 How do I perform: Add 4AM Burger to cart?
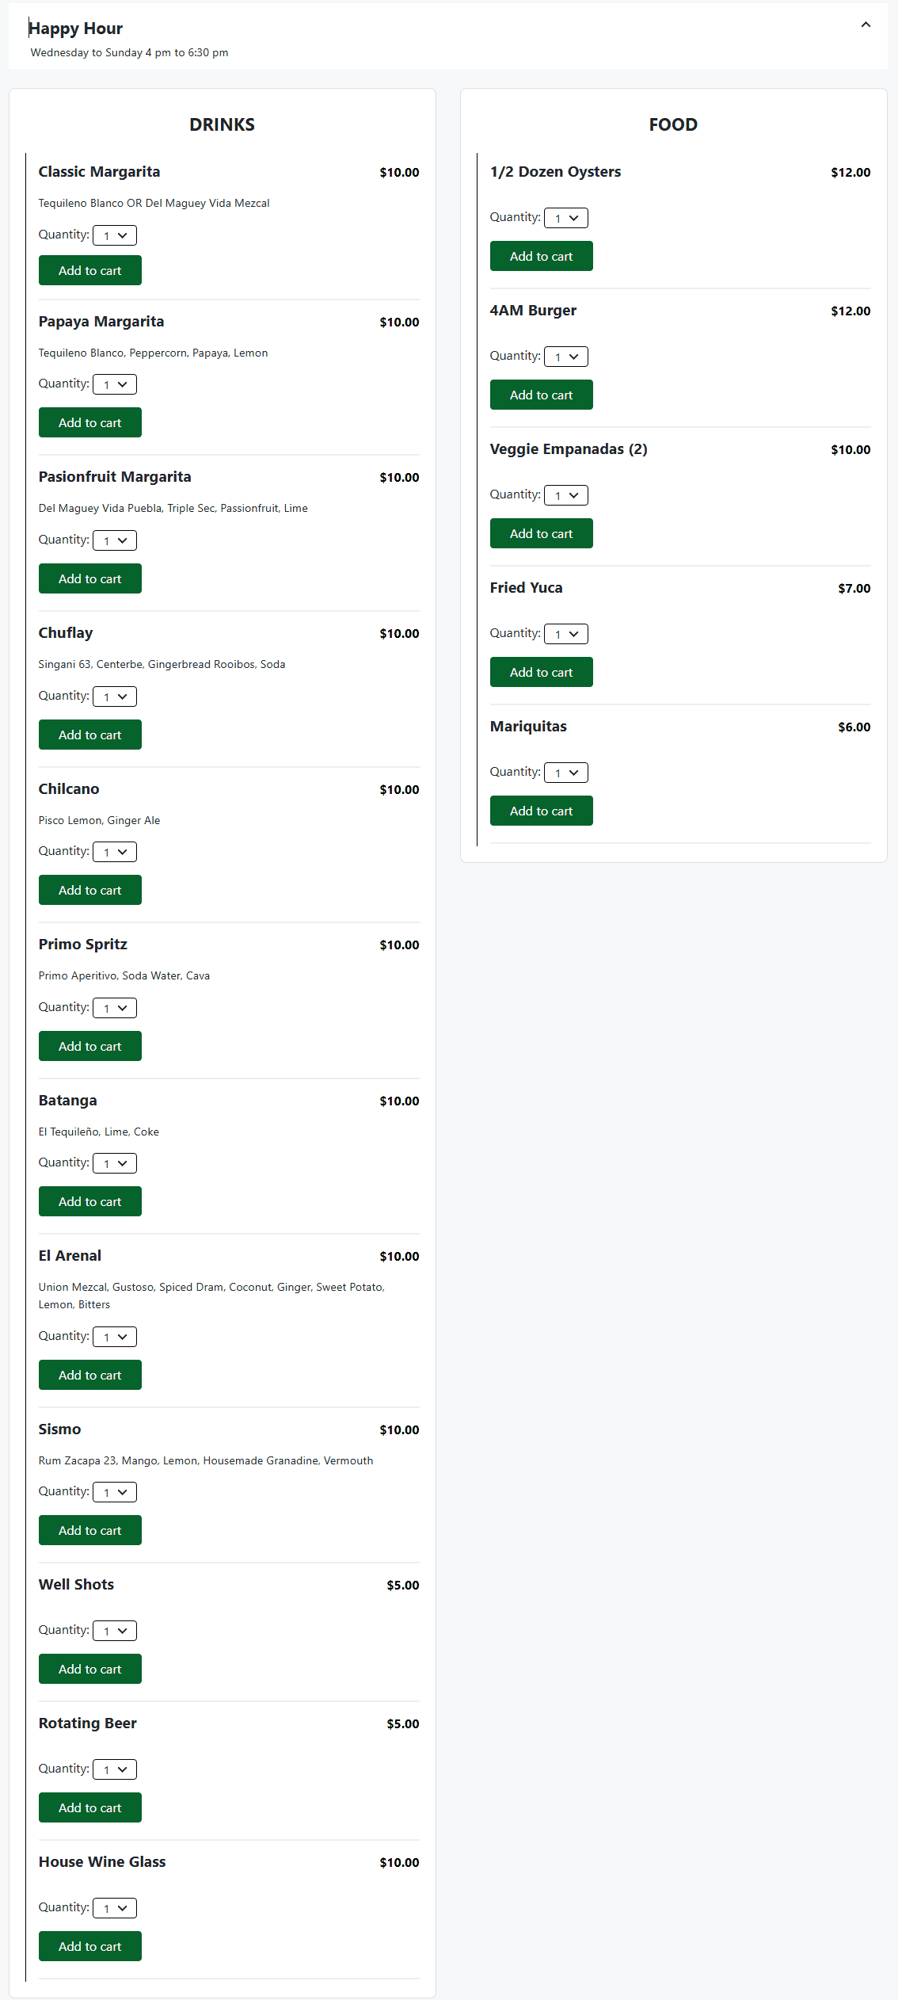click(542, 395)
